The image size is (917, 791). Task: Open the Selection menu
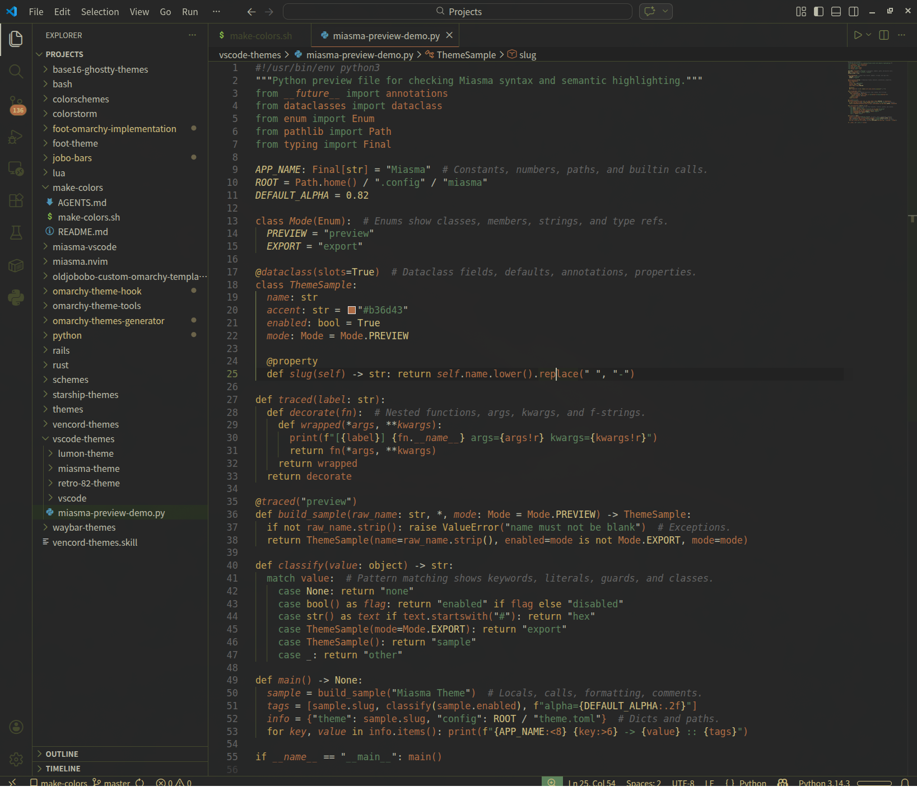point(100,12)
